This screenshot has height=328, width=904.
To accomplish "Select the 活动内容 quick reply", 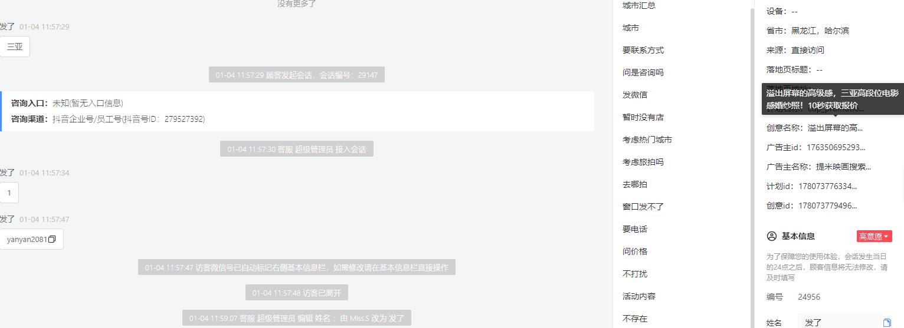I will pyautogui.click(x=639, y=296).
